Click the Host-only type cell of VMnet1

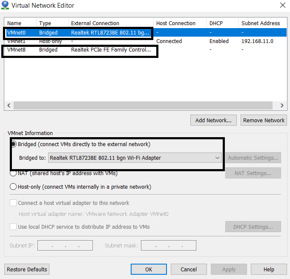50,41
